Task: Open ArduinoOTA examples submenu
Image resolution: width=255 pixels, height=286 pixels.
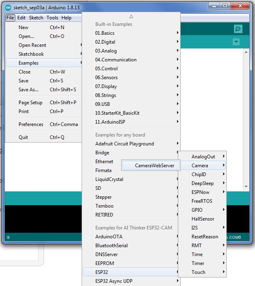Action: pos(131,237)
